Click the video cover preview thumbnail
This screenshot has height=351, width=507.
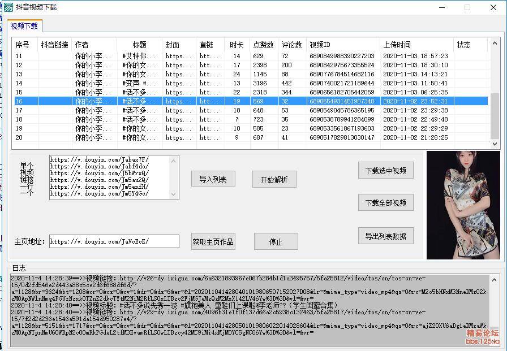click(x=463, y=205)
